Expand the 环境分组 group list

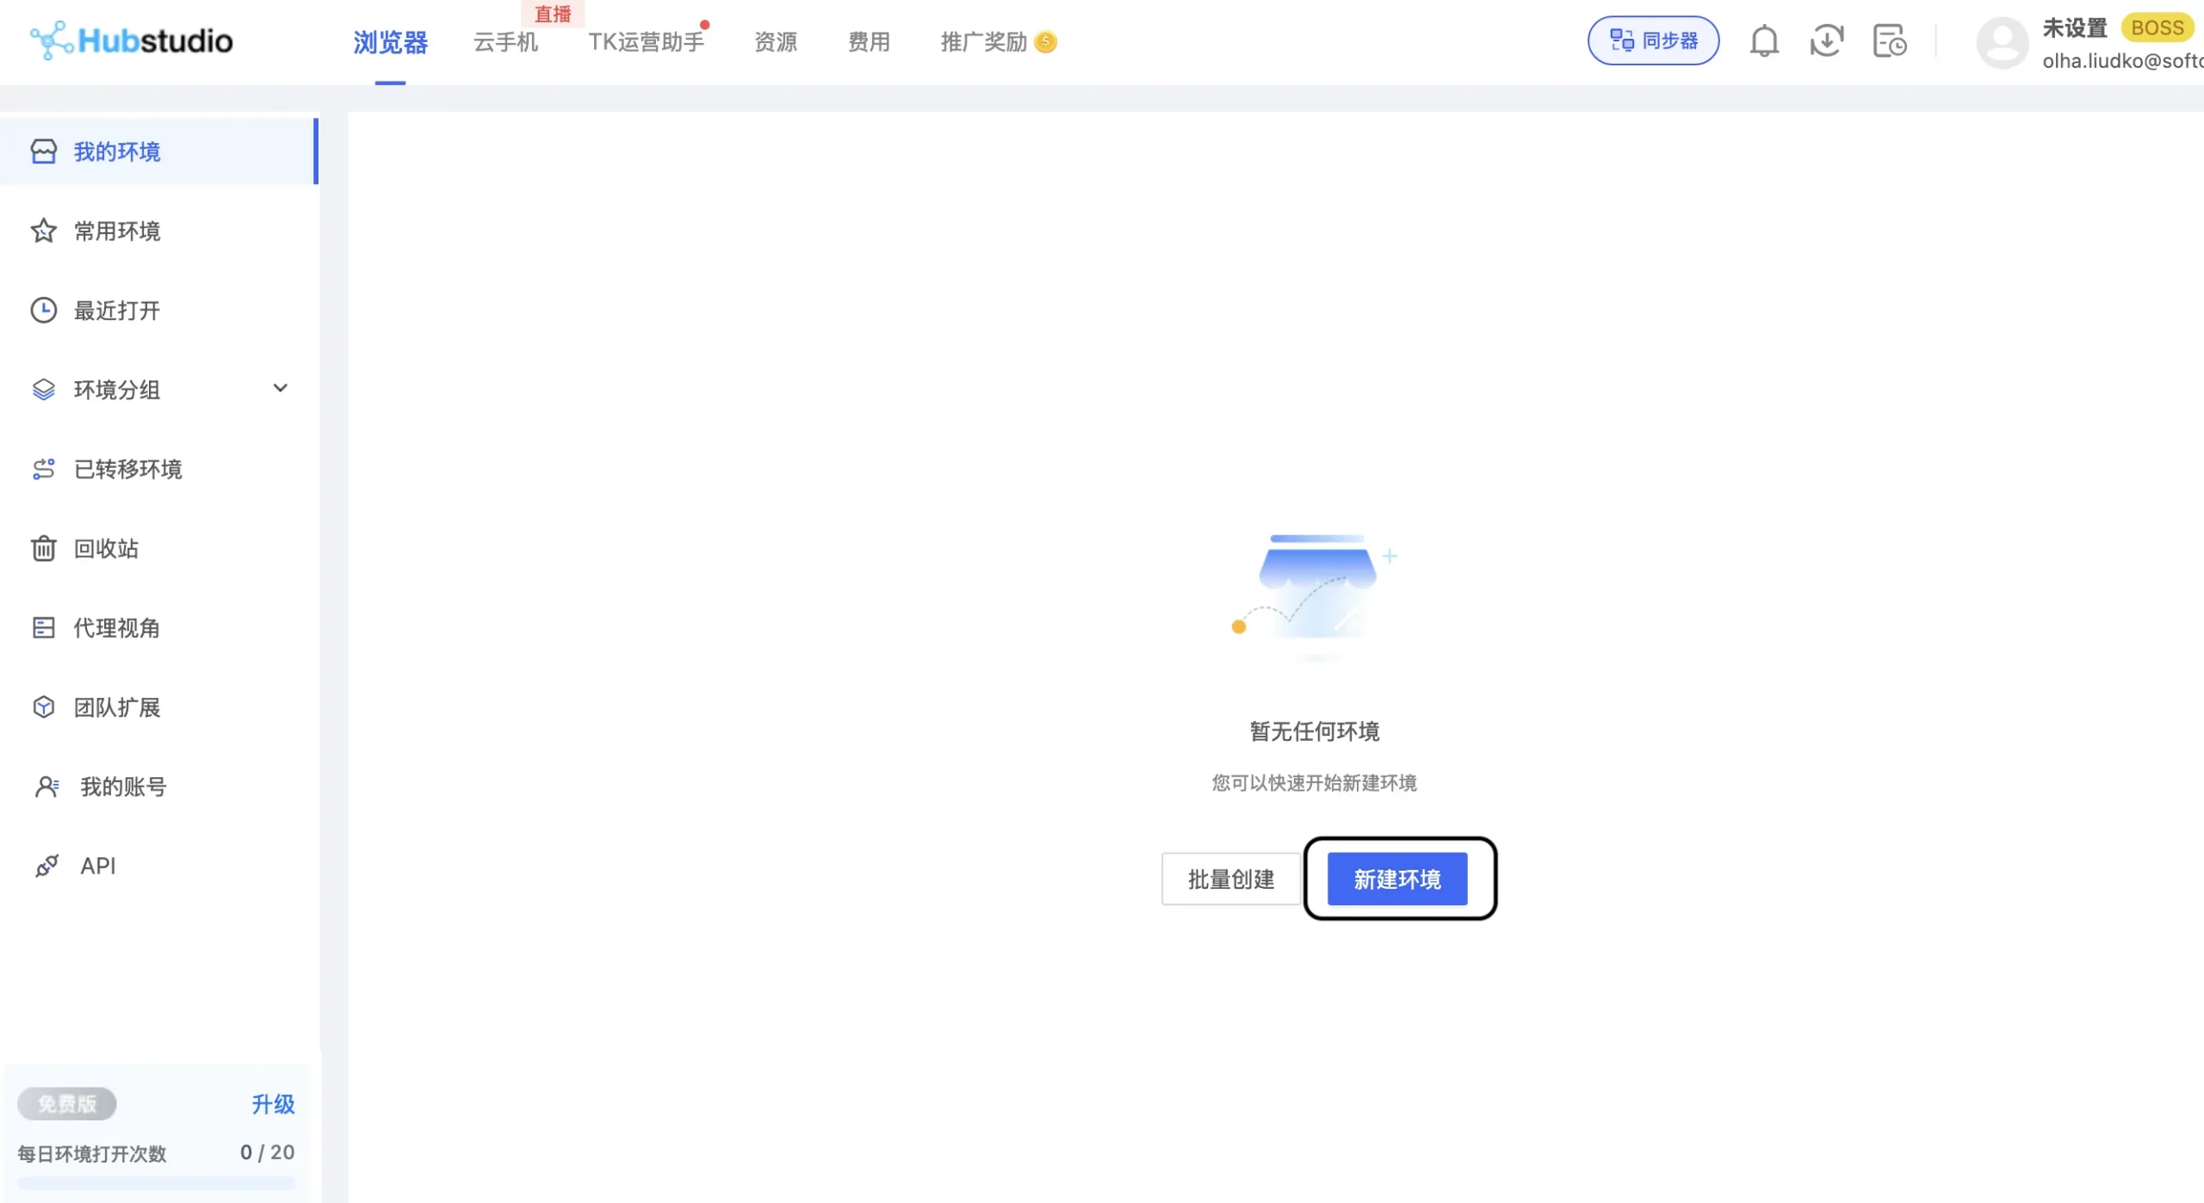116,389
